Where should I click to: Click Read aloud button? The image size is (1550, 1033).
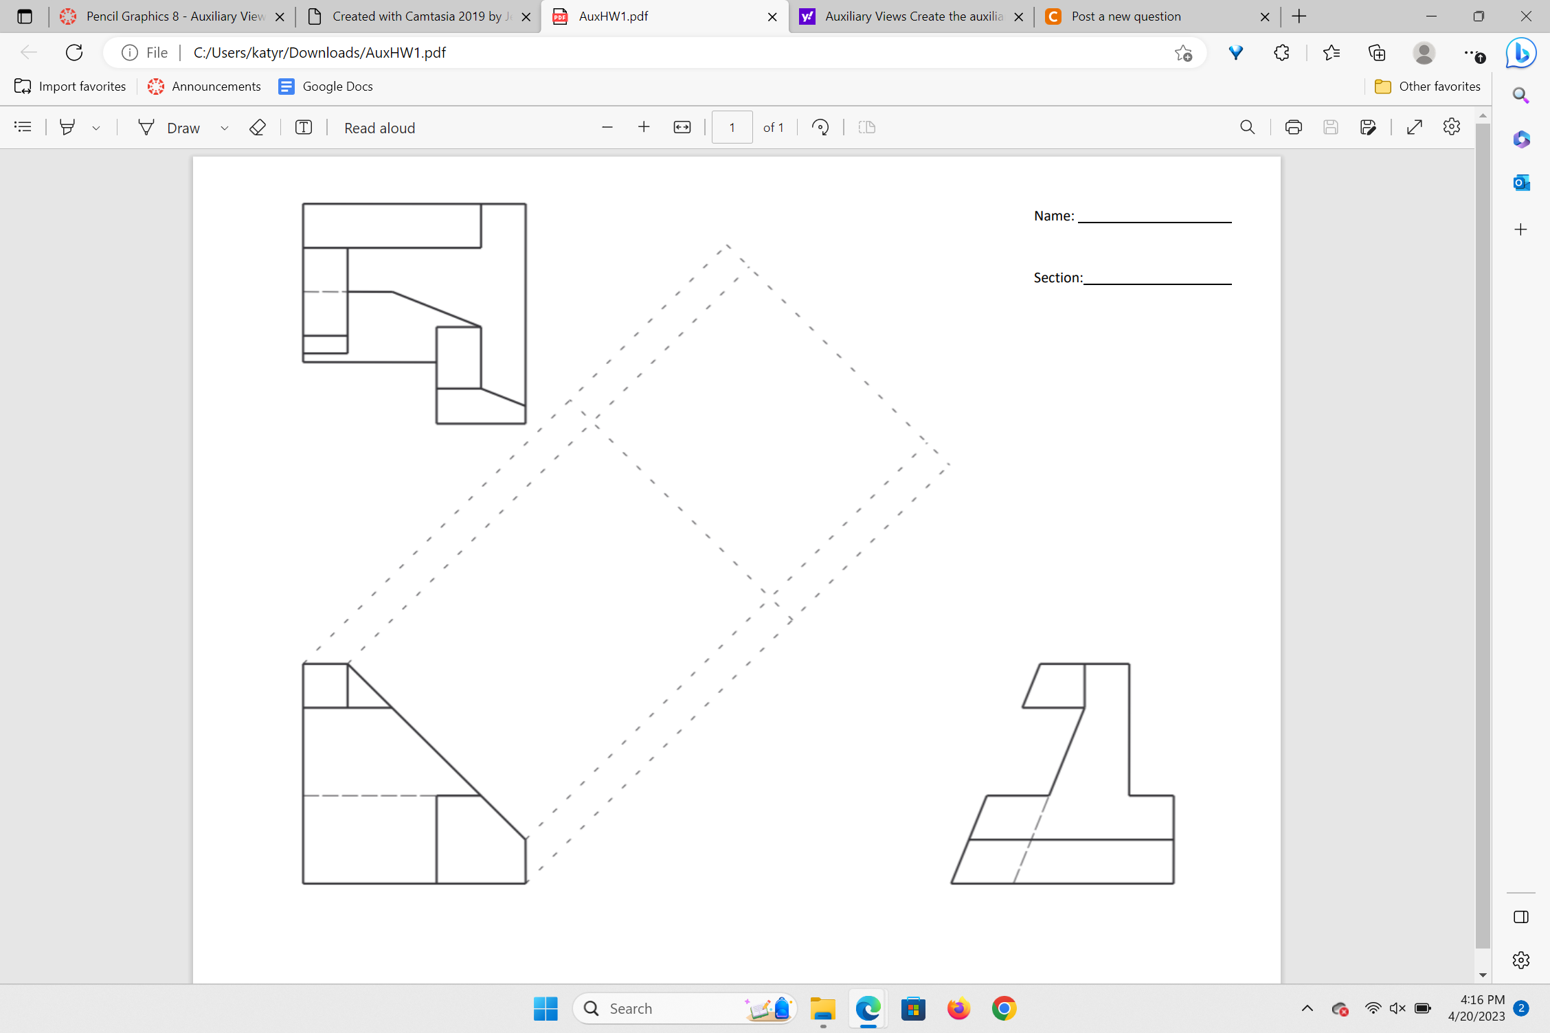379,128
